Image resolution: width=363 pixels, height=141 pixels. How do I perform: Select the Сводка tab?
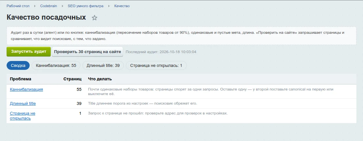[18, 66]
